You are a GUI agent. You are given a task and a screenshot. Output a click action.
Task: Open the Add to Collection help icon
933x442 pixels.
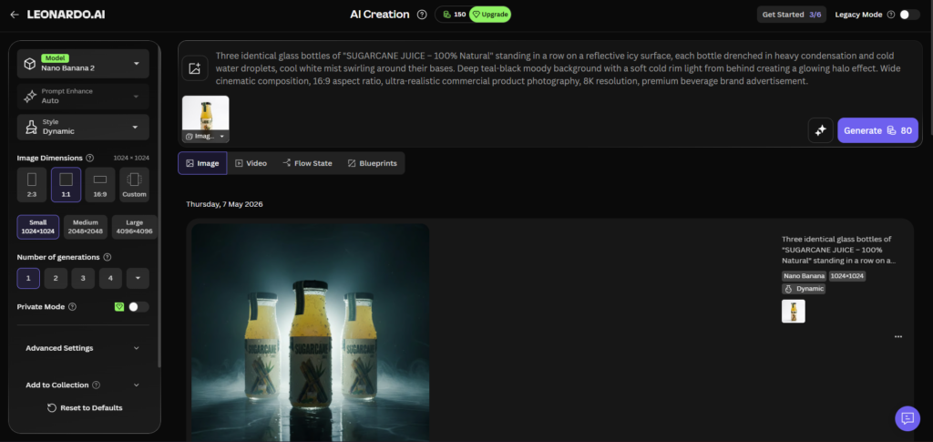coord(97,385)
